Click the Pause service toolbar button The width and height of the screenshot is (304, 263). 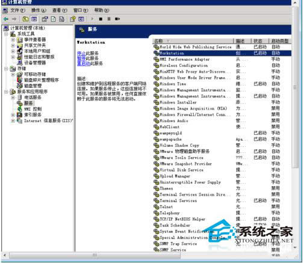[109, 19]
